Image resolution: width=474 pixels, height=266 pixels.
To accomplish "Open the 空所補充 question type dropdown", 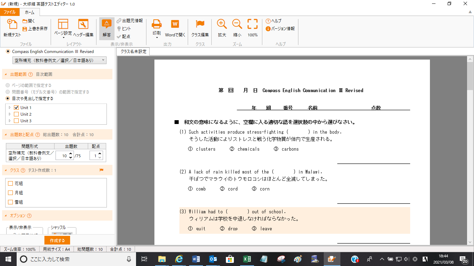I will pos(59,60).
